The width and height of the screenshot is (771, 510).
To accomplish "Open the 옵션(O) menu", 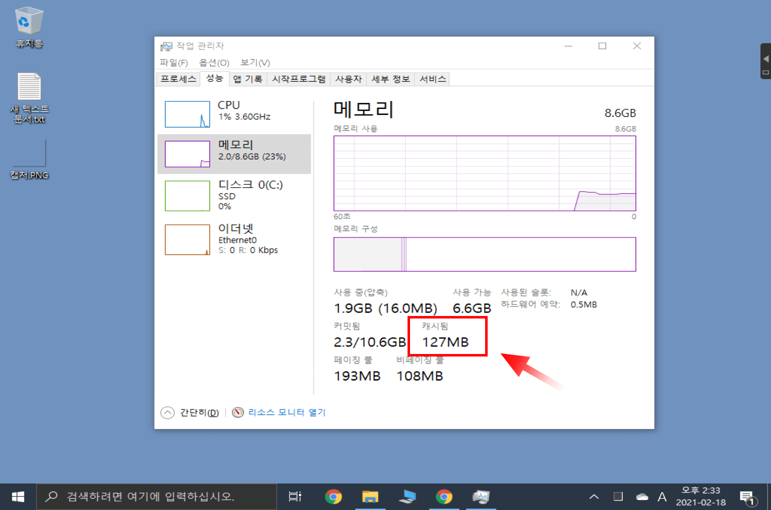I will pyautogui.click(x=214, y=62).
